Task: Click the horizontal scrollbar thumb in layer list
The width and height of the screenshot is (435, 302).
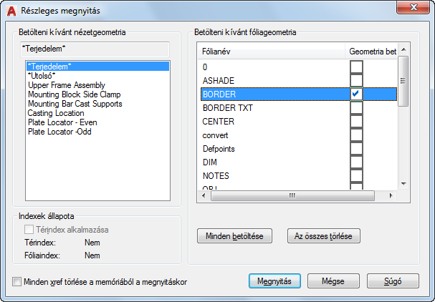Action: [292, 195]
